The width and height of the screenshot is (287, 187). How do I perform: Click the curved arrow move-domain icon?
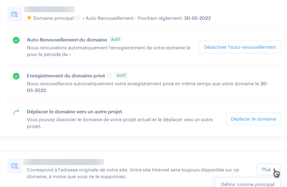[x=16, y=112]
